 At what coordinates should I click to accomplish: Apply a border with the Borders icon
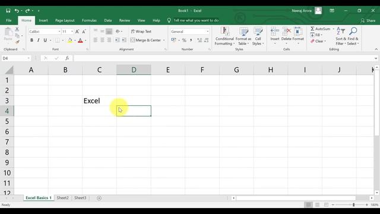point(58,40)
